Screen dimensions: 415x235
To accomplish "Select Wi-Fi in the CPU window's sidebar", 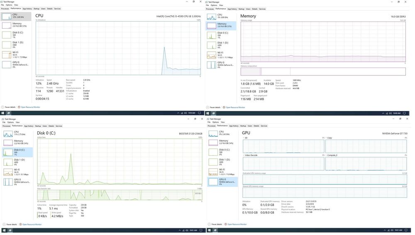I will click(x=16, y=55).
